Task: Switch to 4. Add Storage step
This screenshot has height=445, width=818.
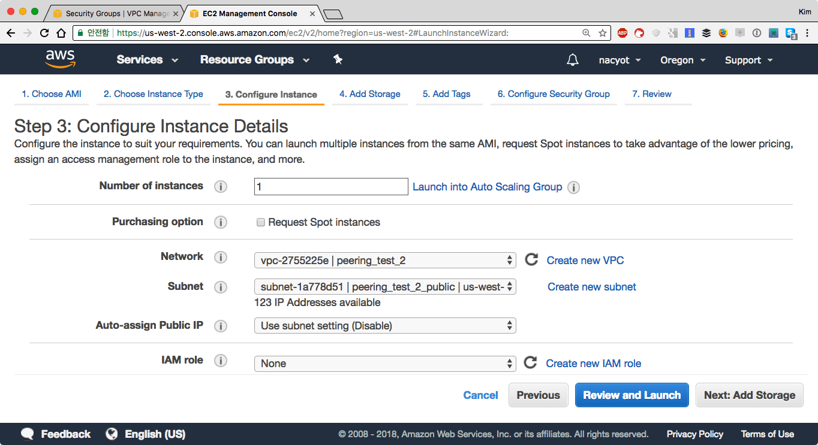Action: click(369, 94)
